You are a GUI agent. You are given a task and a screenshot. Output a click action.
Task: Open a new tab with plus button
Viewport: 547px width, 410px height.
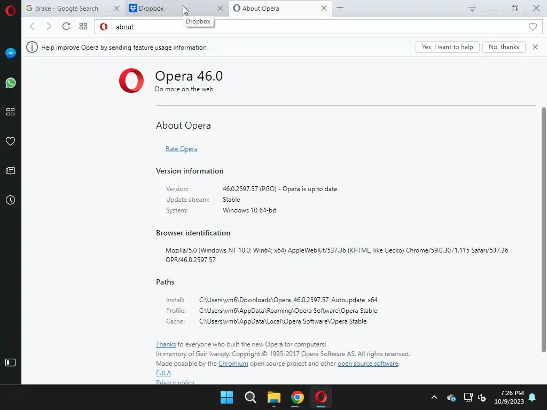[x=340, y=8]
